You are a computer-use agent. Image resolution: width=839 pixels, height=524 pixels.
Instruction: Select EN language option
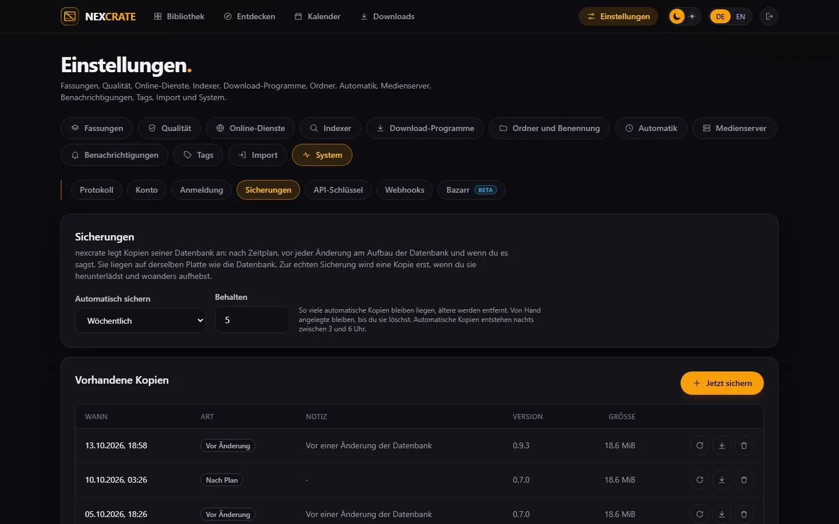pyautogui.click(x=741, y=16)
